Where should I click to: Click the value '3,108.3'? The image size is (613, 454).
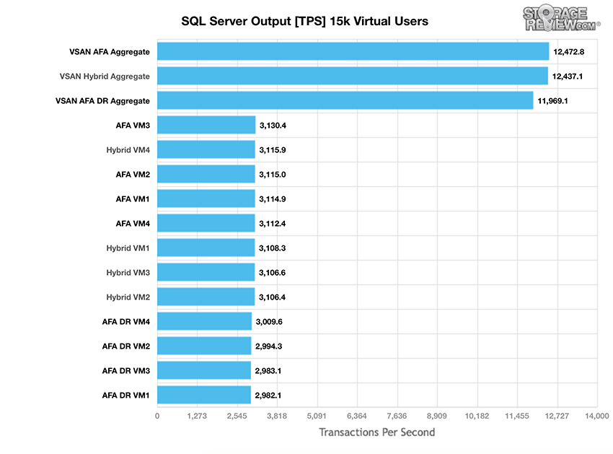[x=272, y=248]
